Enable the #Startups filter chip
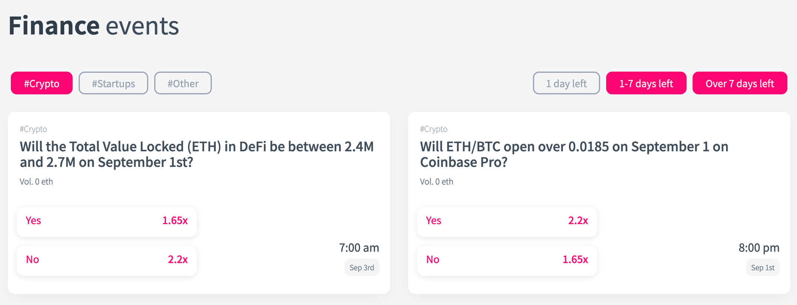This screenshot has width=797, height=305. pyautogui.click(x=113, y=83)
